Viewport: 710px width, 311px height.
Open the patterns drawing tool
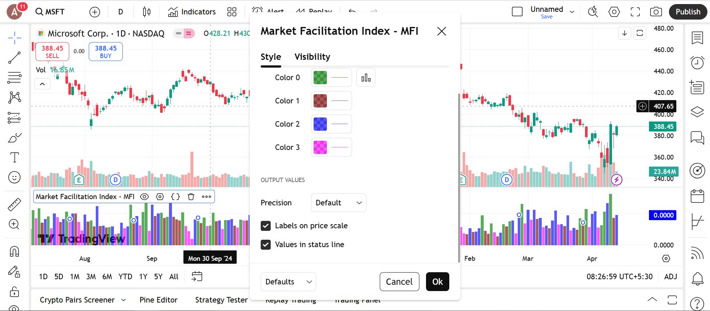[14, 98]
